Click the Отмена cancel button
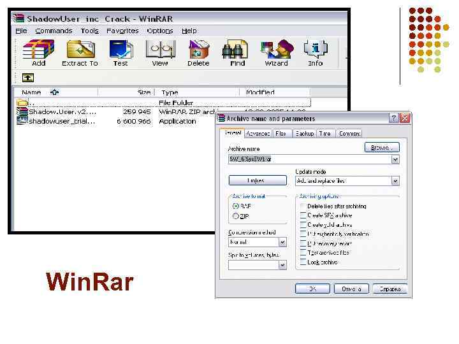This screenshot has height=344, width=459. pos(351,289)
